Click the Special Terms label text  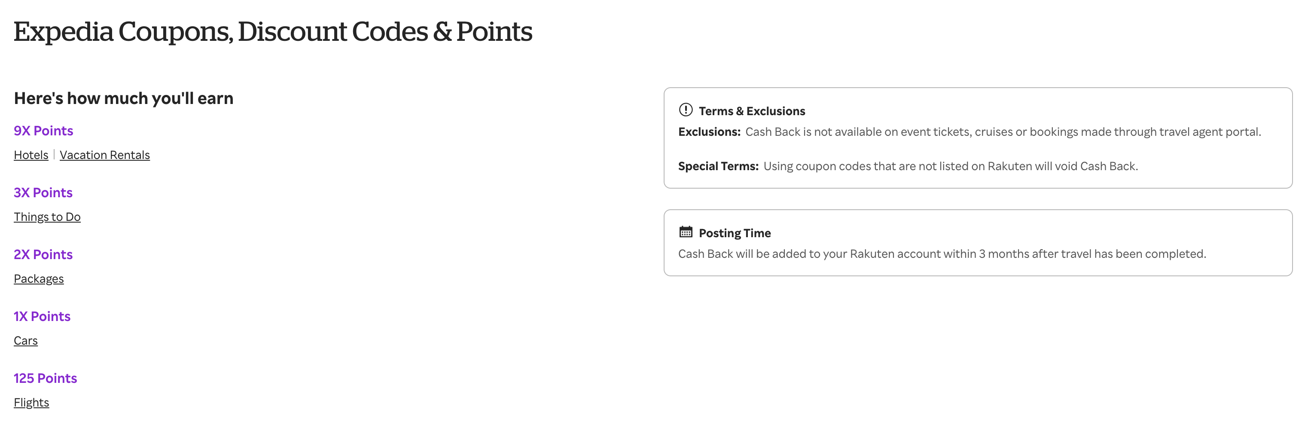click(718, 166)
